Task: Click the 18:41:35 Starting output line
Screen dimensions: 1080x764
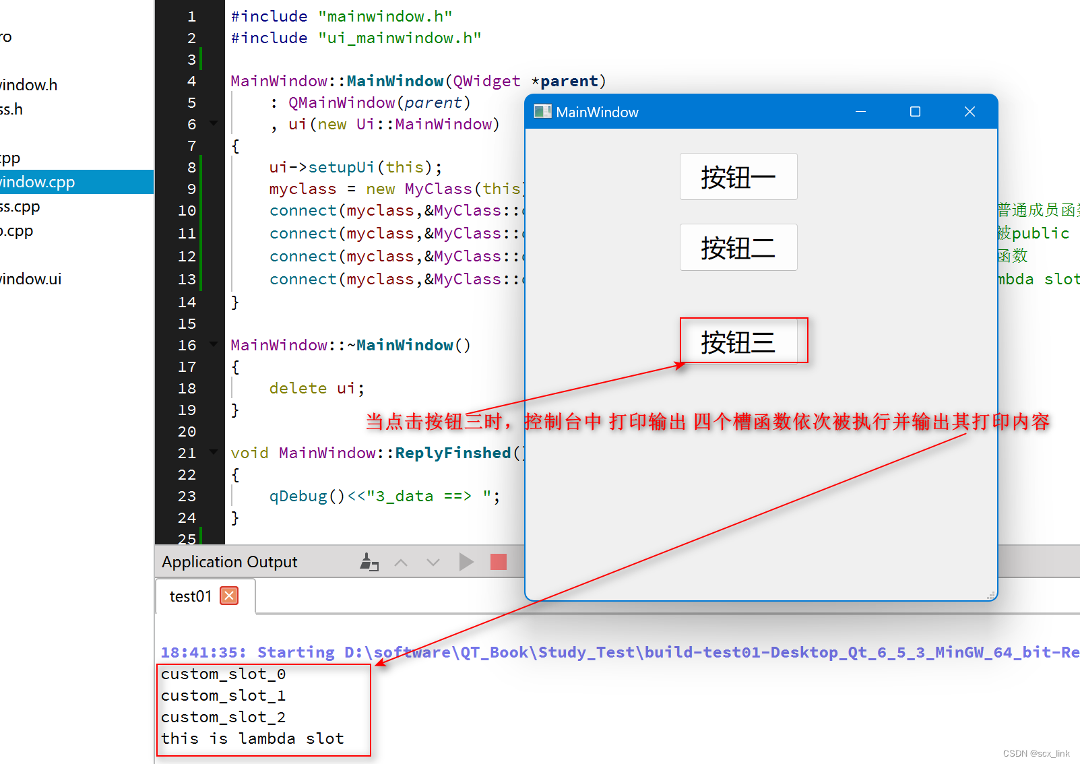Action: (620, 652)
